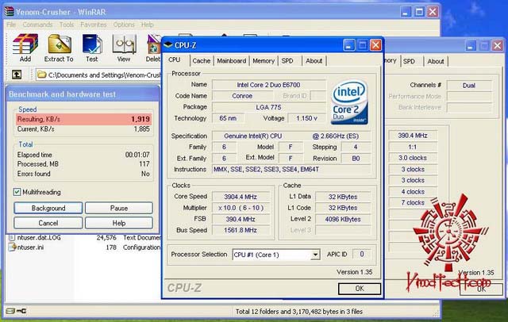Click the Multiplier x 10.0 value
Screen dimensions: 508x322
coord(241,208)
